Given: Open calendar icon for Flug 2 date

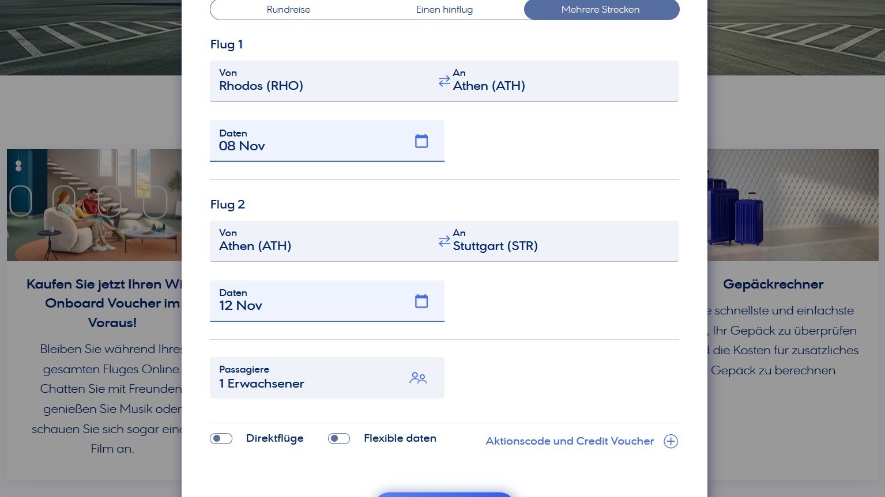Looking at the screenshot, I should pyautogui.click(x=421, y=301).
